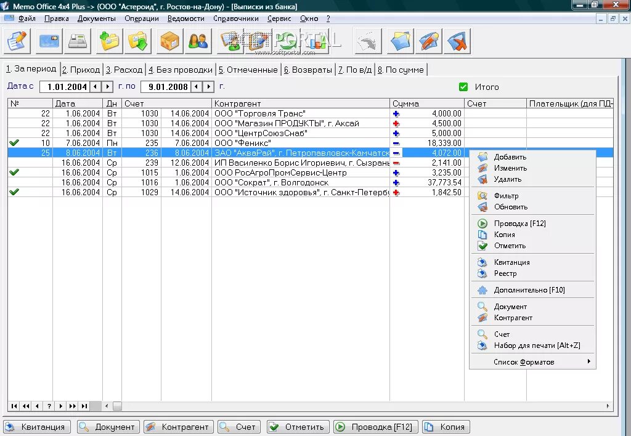The width and height of the screenshot is (631, 436).
Task: Click the Контрагент button in the bottom bar
Action: coord(179,427)
